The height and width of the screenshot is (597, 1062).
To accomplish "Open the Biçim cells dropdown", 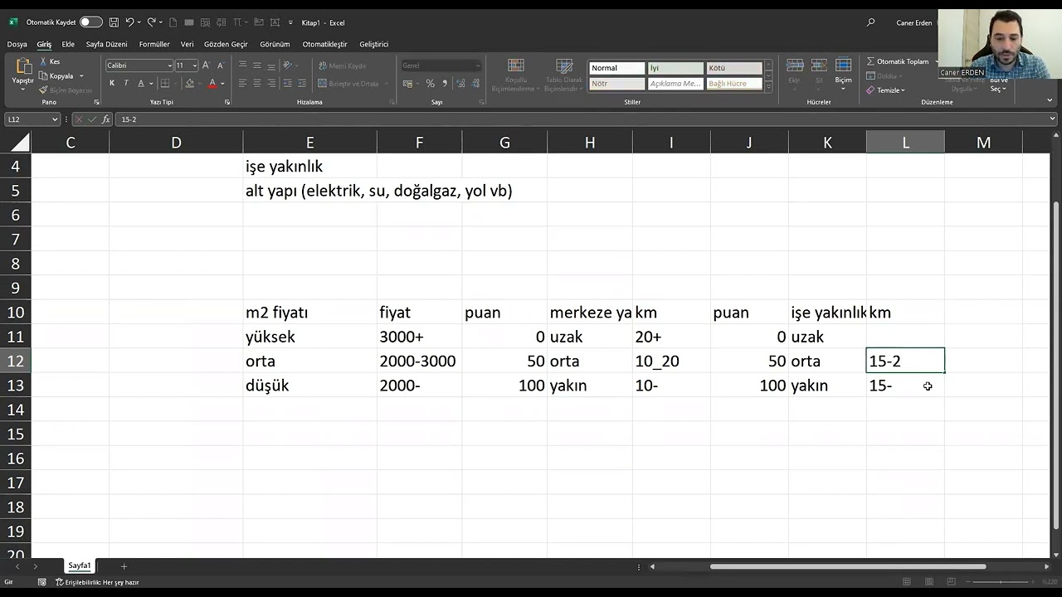I will (x=843, y=71).
